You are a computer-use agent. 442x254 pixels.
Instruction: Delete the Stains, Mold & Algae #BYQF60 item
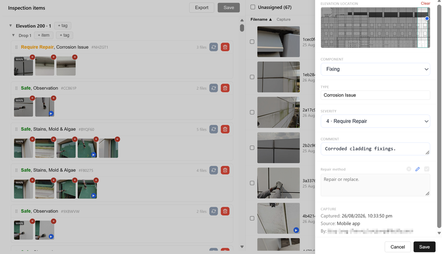pyautogui.click(x=225, y=129)
